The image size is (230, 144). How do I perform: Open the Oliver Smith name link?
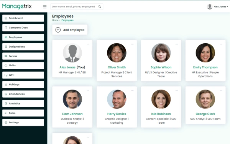[117, 67]
